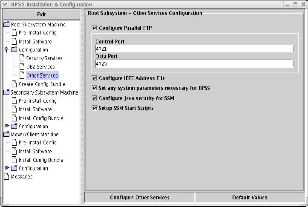Toggle Configure Java security for SSM
The height and width of the screenshot is (207, 308).
tap(95, 98)
